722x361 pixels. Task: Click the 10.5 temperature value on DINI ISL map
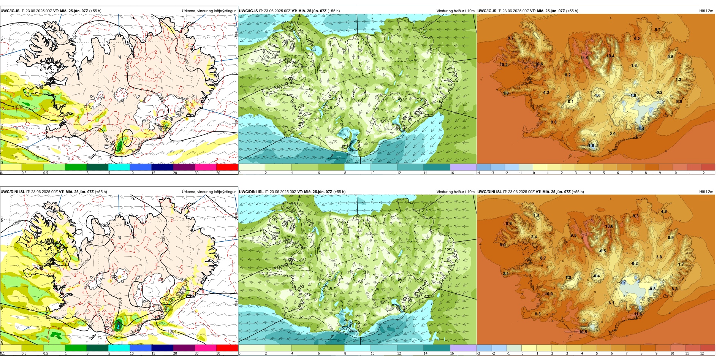(583, 332)
